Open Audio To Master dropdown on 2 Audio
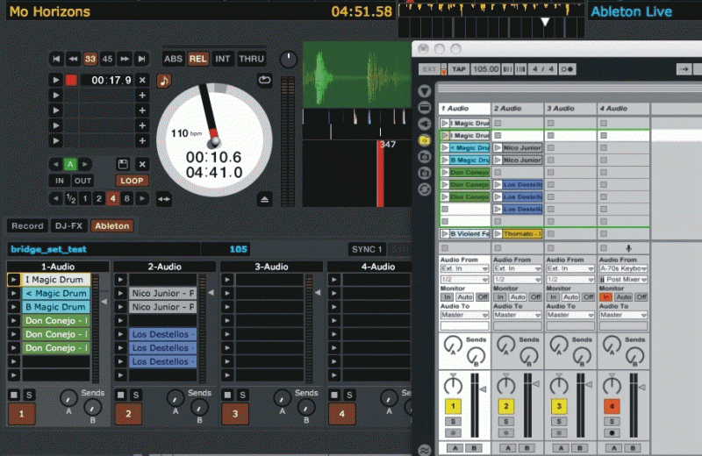This screenshot has width=702, height=456. coord(517,315)
